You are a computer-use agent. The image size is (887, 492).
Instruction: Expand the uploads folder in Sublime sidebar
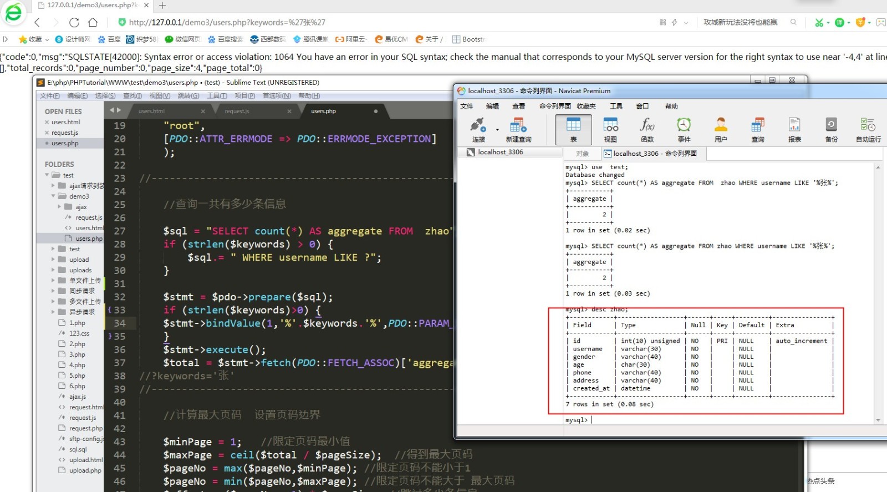click(54, 270)
